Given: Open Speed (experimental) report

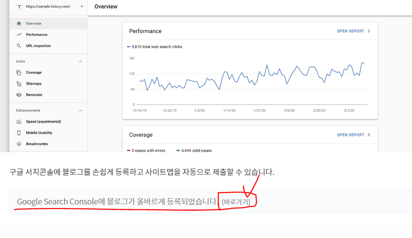Looking at the screenshot, I should click(48, 122).
